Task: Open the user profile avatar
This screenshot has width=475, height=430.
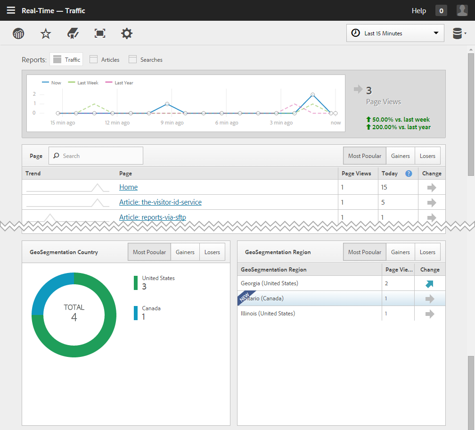Action: 462,10
